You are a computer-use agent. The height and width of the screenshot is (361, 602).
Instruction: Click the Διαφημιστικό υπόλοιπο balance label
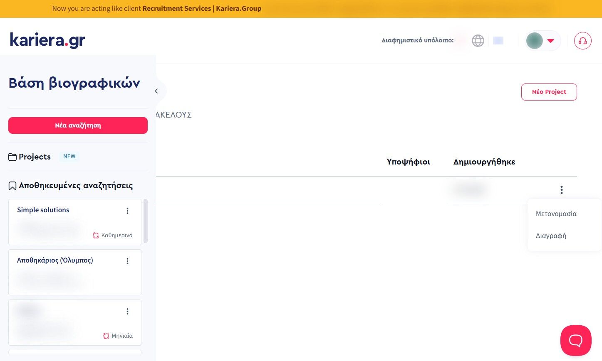(418, 40)
